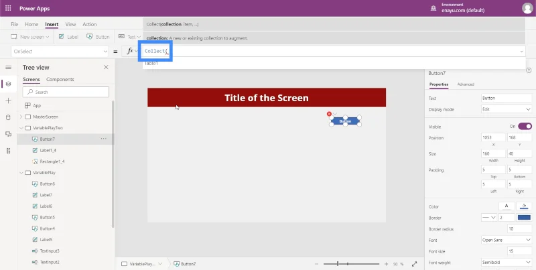Click the fx formula button
Viewport: 536px width, 270px height.
click(x=130, y=52)
